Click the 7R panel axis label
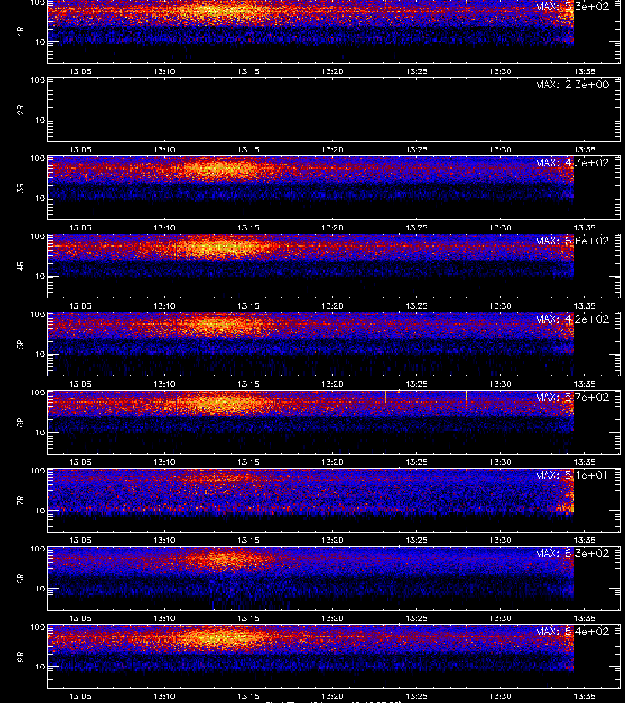The height and width of the screenshot is (703, 625). [20, 501]
